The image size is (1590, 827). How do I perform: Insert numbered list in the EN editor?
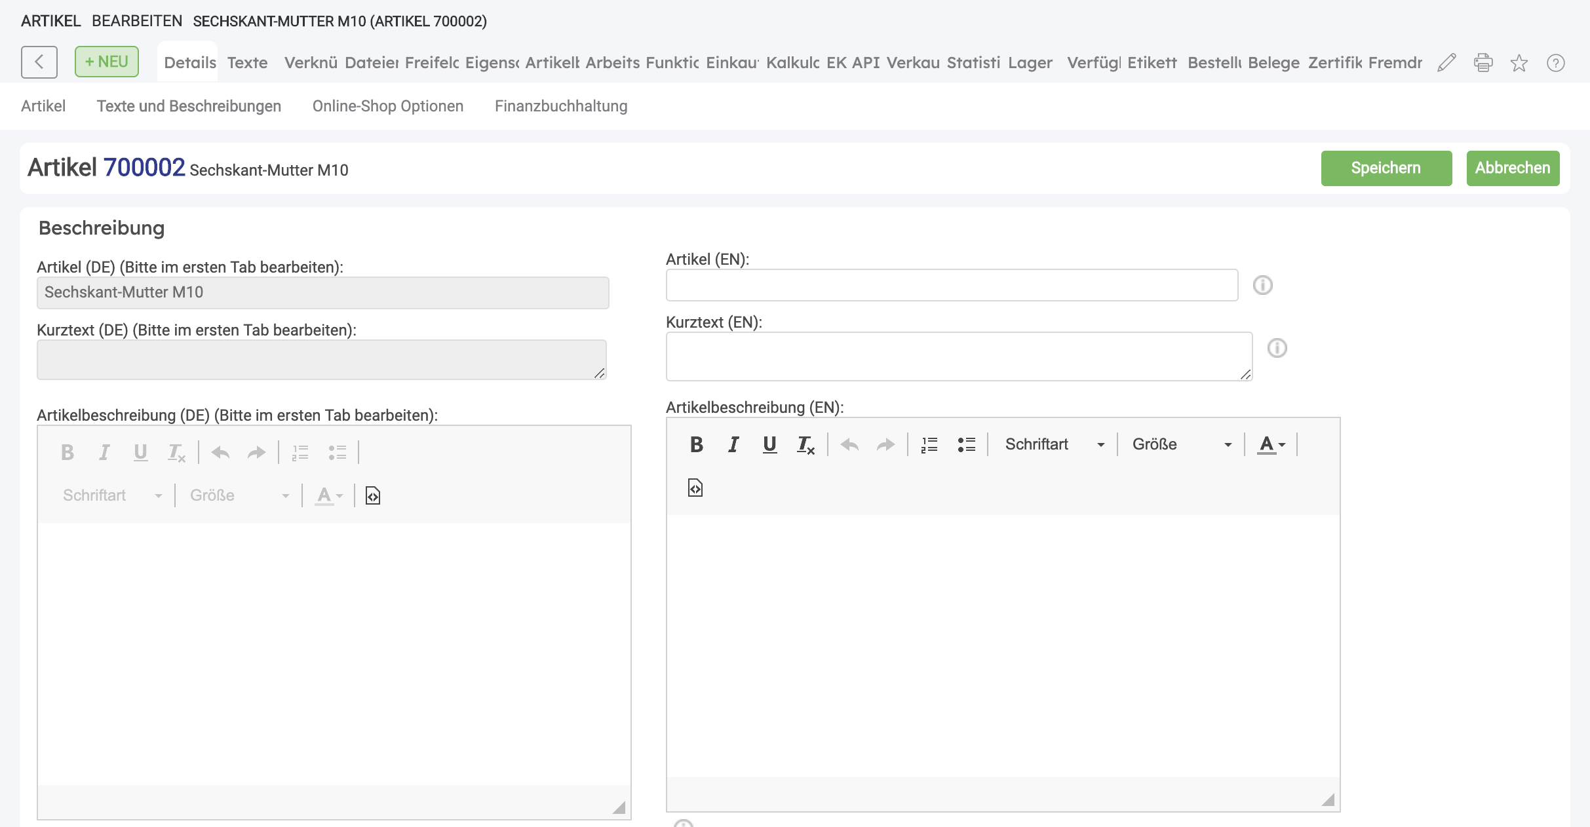(929, 445)
